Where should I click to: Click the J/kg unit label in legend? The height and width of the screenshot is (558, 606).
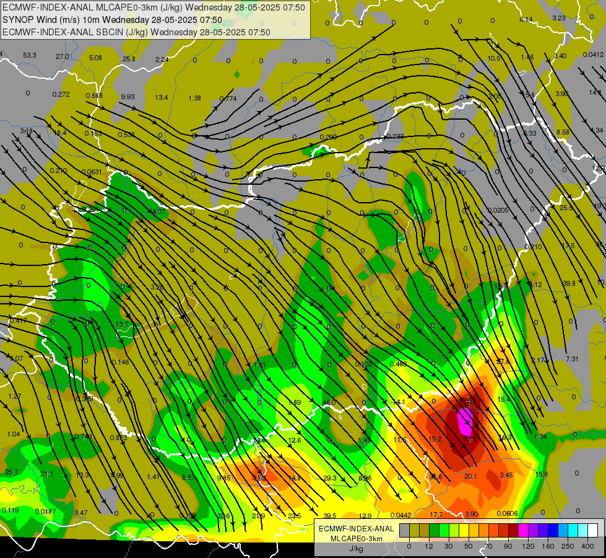(356, 549)
